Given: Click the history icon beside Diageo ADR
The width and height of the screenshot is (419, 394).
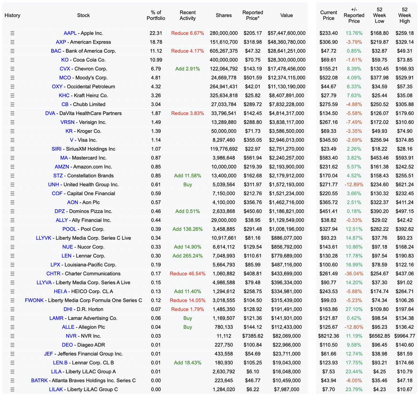Looking at the screenshot, I should coord(13,345).
